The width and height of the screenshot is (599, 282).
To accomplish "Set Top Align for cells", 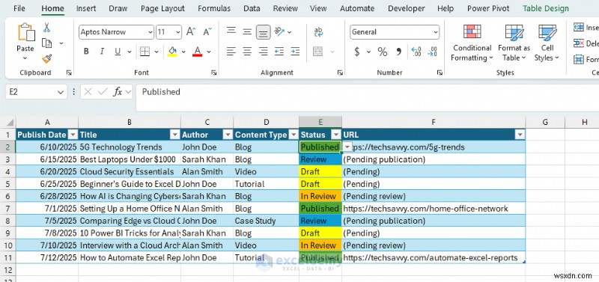I will (x=231, y=31).
